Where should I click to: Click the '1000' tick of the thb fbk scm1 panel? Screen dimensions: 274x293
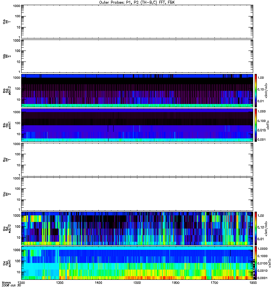[x=16, y=112]
